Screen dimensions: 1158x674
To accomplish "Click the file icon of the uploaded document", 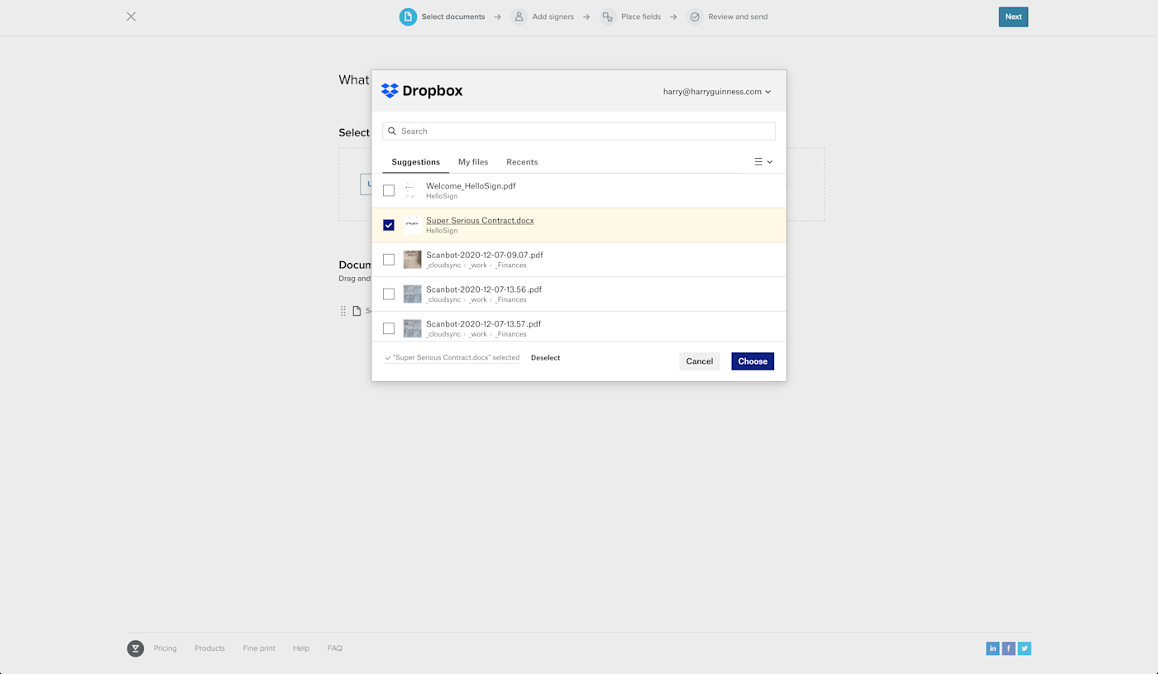I will 357,311.
